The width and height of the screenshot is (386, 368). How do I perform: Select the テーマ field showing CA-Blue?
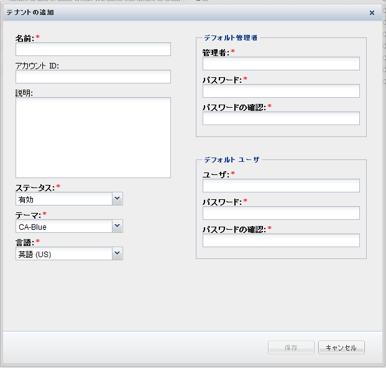click(x=63, y=227)
